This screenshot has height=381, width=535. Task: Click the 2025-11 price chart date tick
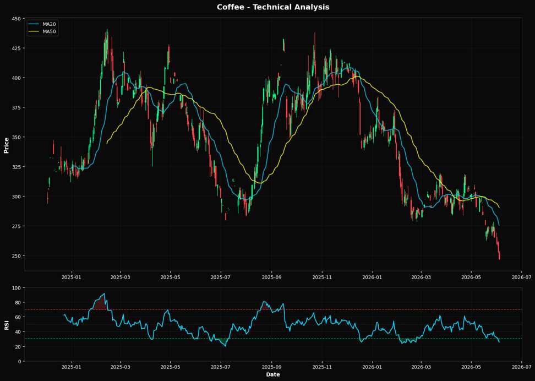(323, 277)
